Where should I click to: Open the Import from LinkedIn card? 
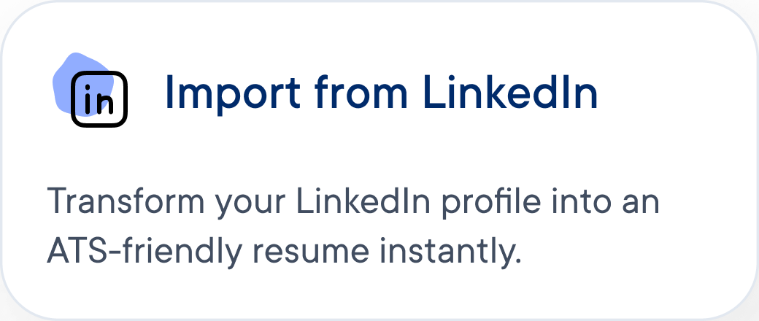(379, 160)
